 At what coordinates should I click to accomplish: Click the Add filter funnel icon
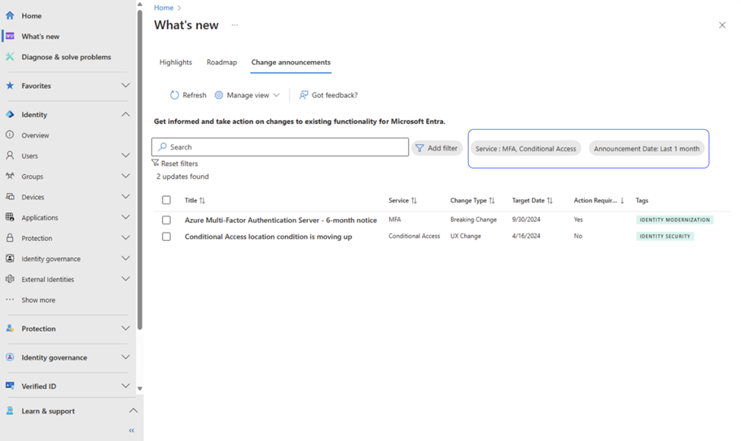[x=420, y=148]
